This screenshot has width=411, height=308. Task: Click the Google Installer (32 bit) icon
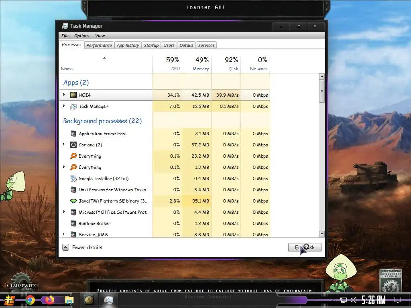73,178
